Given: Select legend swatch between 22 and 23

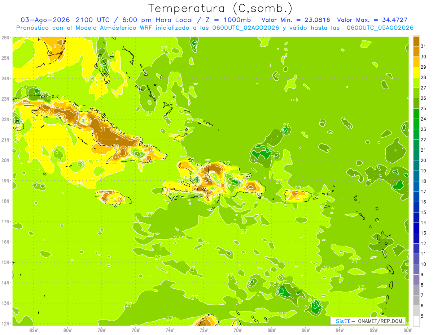Looking at the screenshot, I should coord(416,134).
